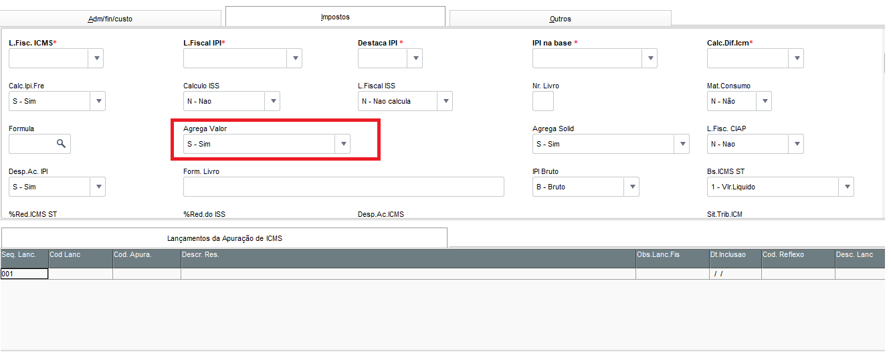Expand the Calc.Dif.Icm dropdown
The width and height of the screenshot is (891, 352).
click(x=796, y=59)
